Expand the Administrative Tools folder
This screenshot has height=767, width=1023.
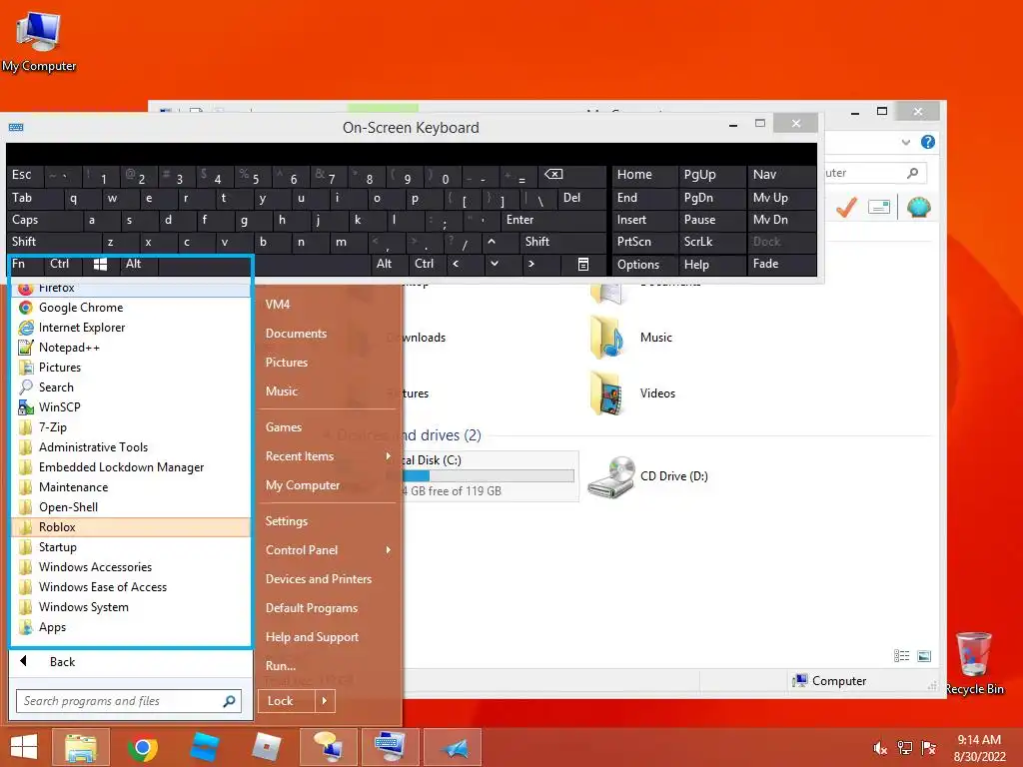[131, 447]
